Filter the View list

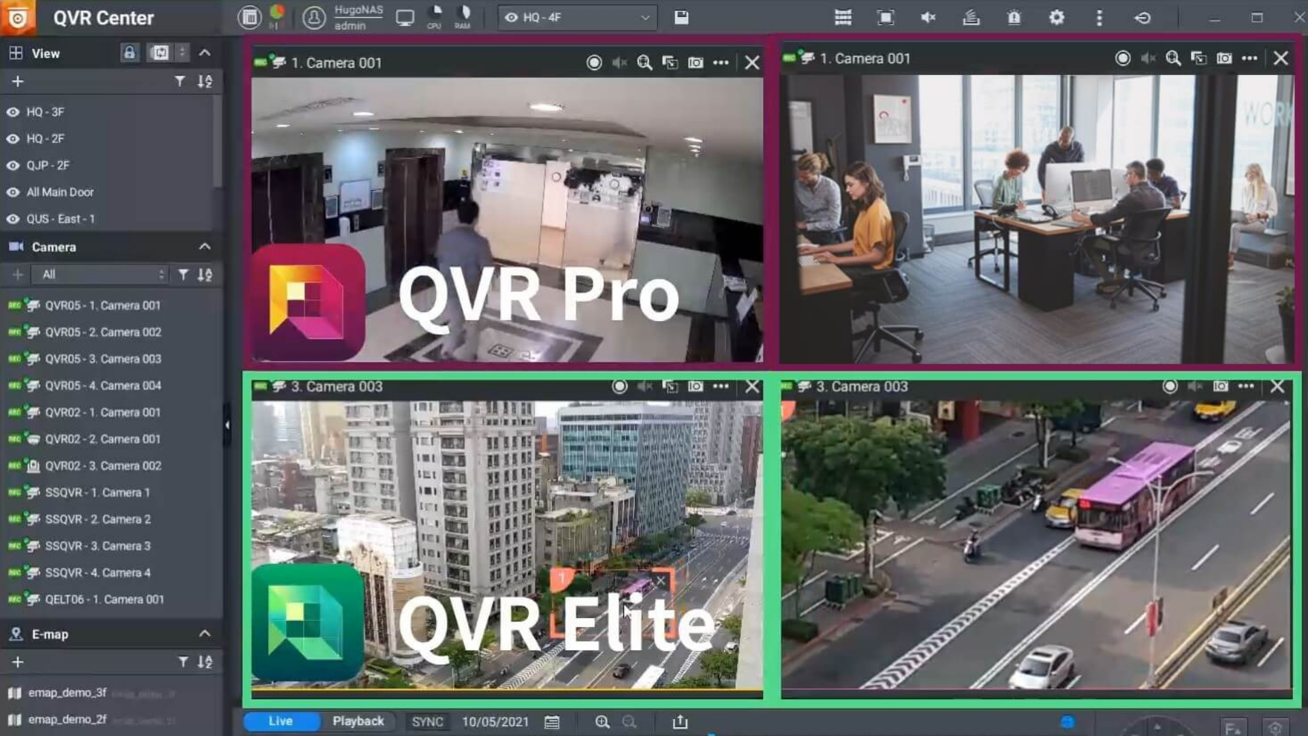pyautogui.click(x=179, y=81)
